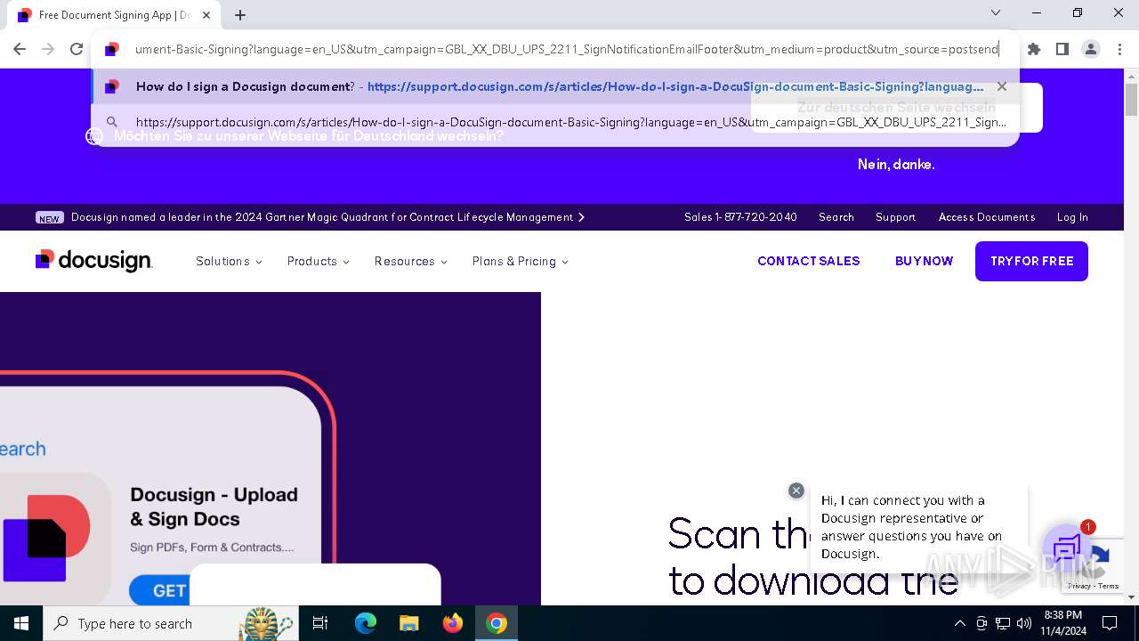The height and width of the screenshot is (641, 1139).
Task: Expand the Plans & Pricing menu
Action: point(520,261)
